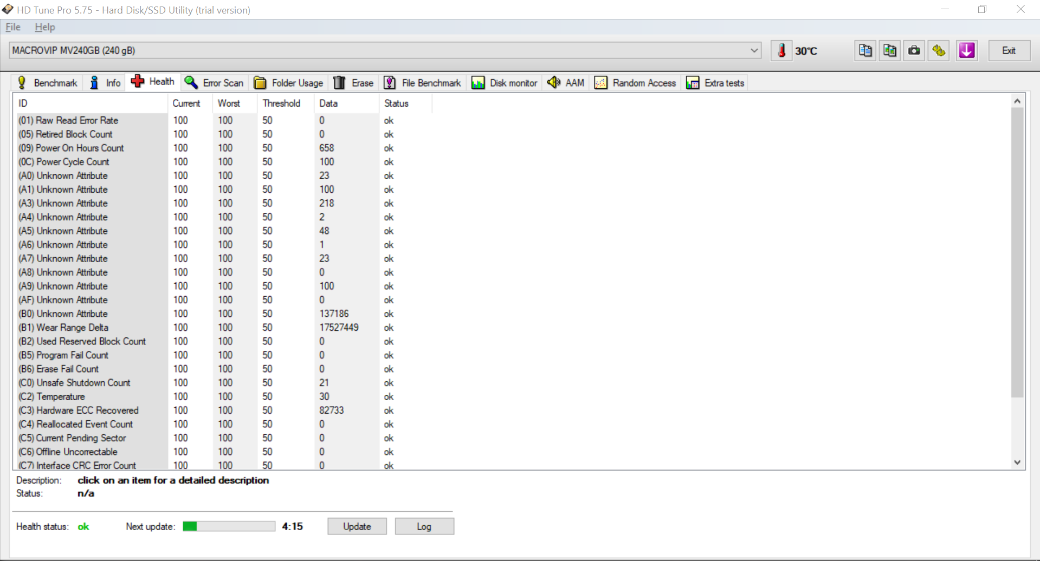The height and width of the screenshot is (561, 1040).
Task: Click the green Health status ok text
Action: click(x=83, y=526)
